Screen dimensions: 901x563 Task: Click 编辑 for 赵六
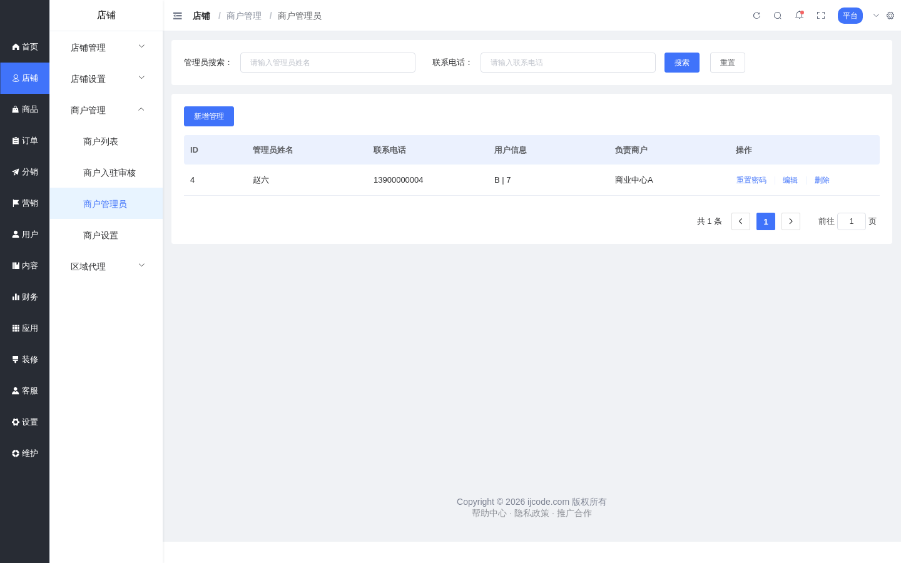point(790,180)
